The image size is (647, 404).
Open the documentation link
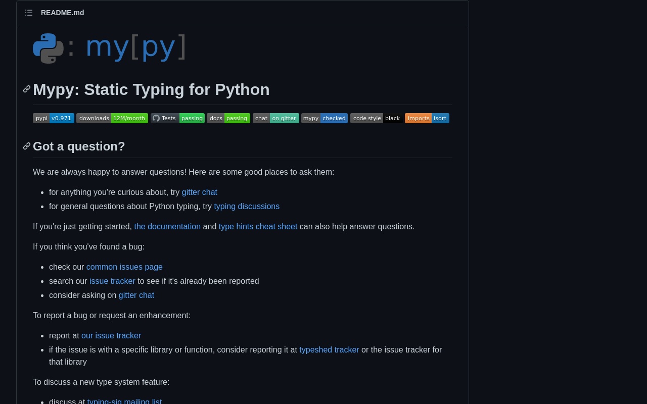pos(167,227)
